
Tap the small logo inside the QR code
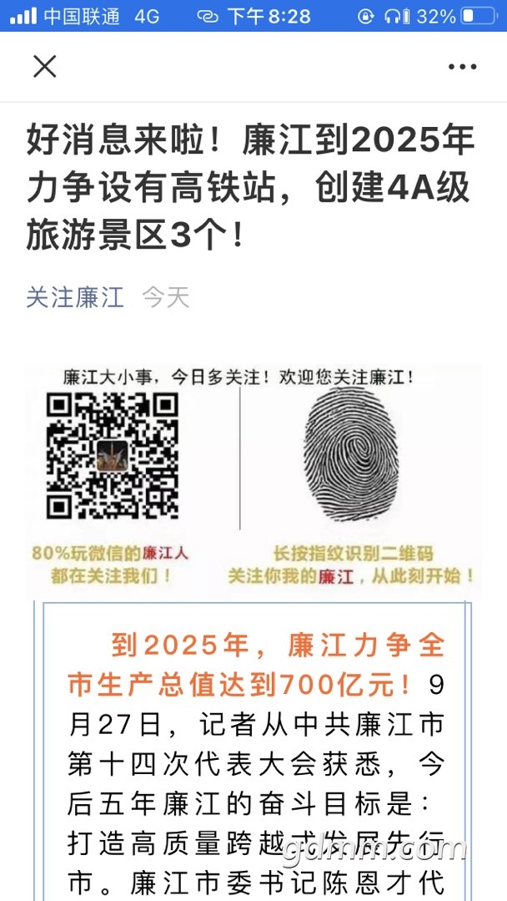coord(113,456)
